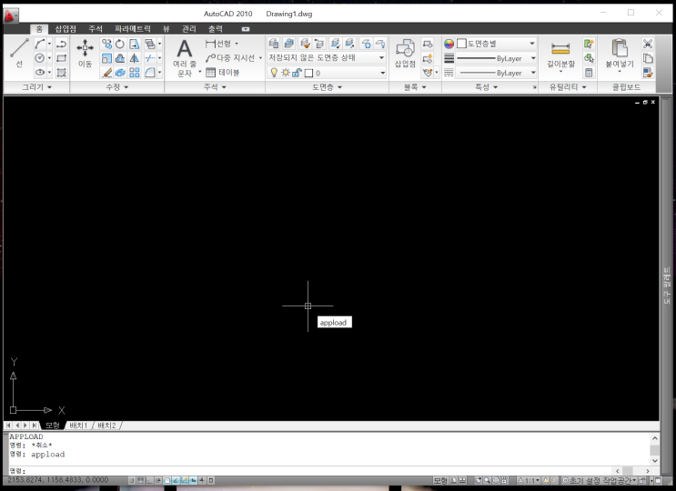Image resolution: width=676 pixels, height=491 pixels.
Task: Toggle Snap Mode in the status bar
Action: coord(132,480)
